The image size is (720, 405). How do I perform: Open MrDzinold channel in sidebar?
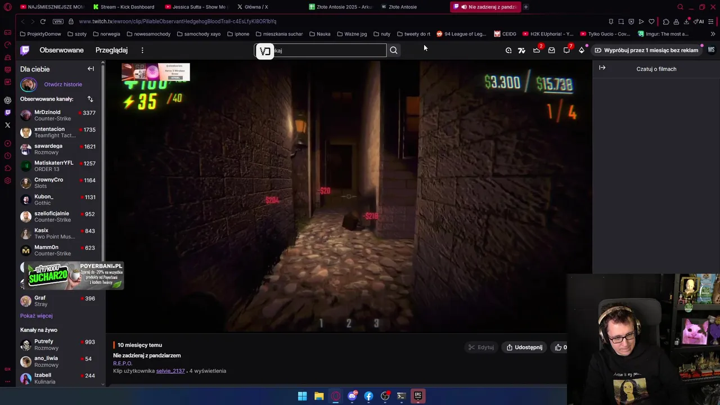pos(58,115)
